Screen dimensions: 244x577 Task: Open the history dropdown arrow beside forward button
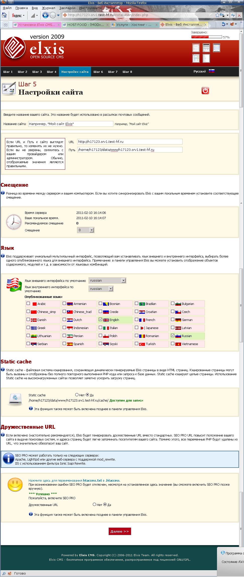(x=58, y=15)
